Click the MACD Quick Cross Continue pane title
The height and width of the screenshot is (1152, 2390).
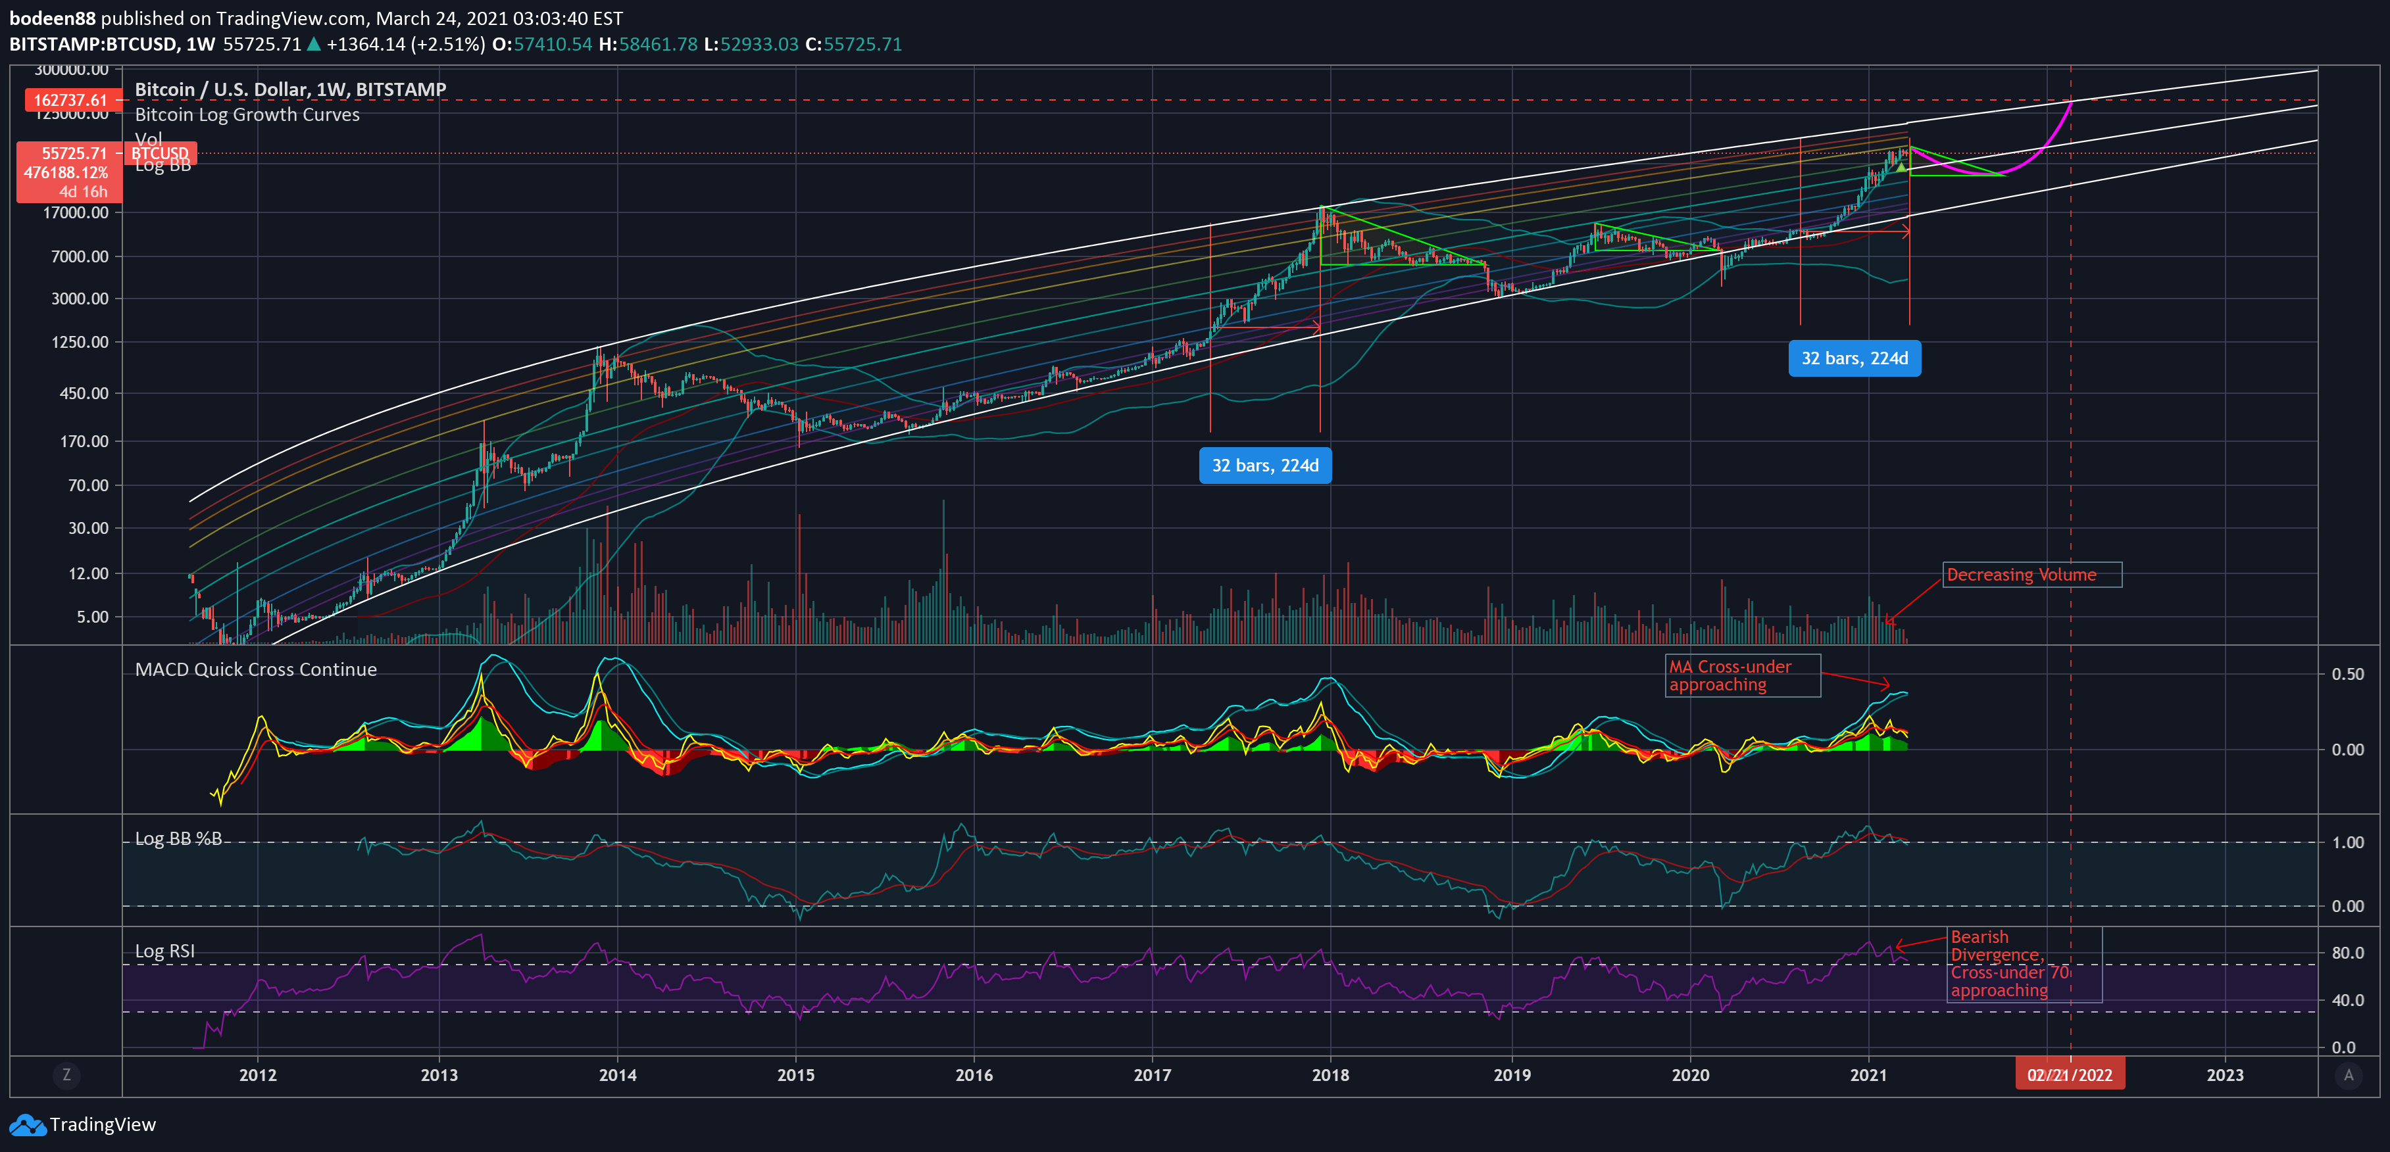[256, 669]
